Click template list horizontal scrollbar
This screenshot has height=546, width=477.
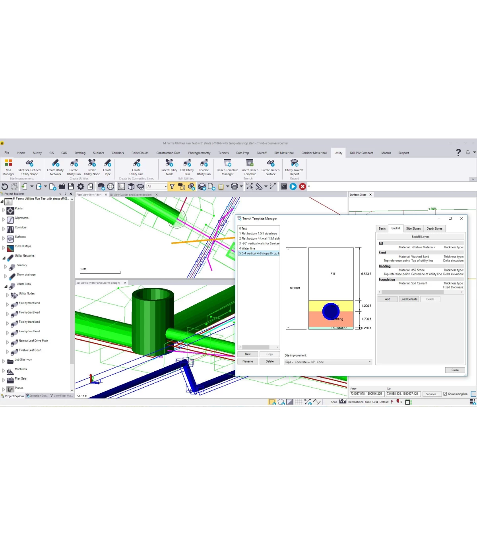[258, 347]
